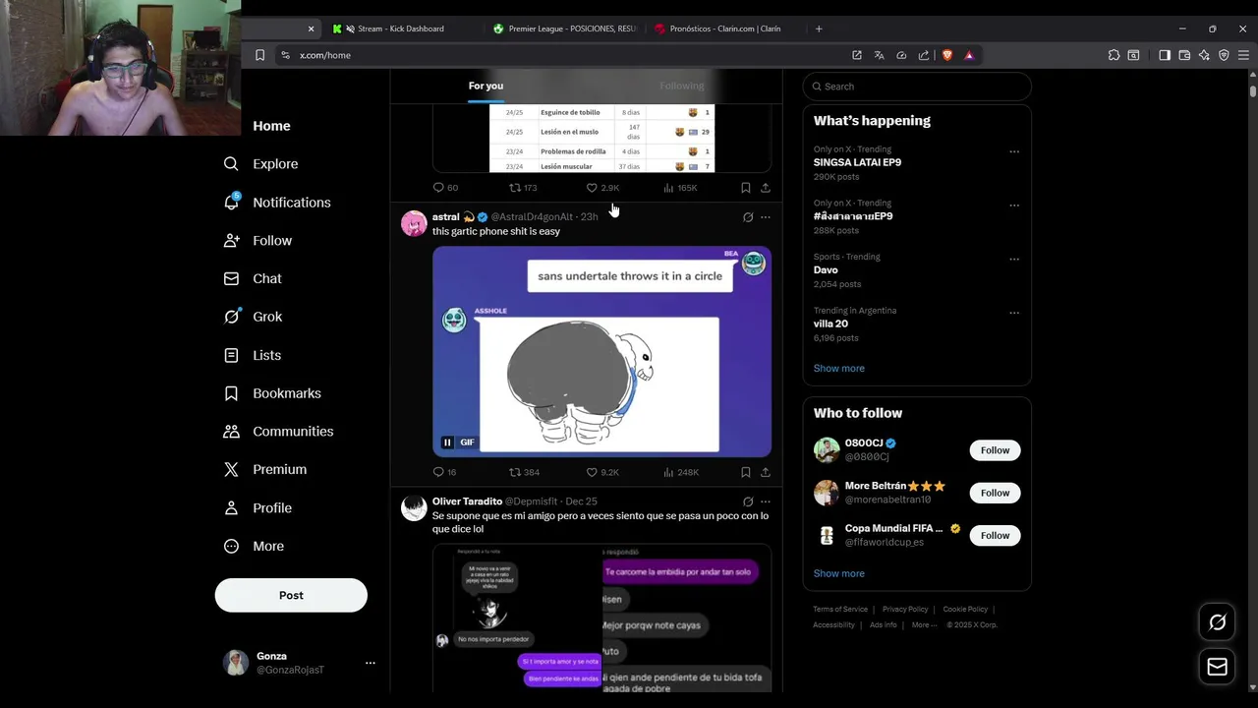Open More menu in X sidebar
Image resolution: width=1258 pixels, height=708 pixels.
coord(254,547)
